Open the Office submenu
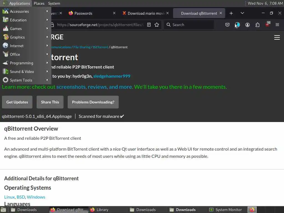 click(x=26, y=54)
